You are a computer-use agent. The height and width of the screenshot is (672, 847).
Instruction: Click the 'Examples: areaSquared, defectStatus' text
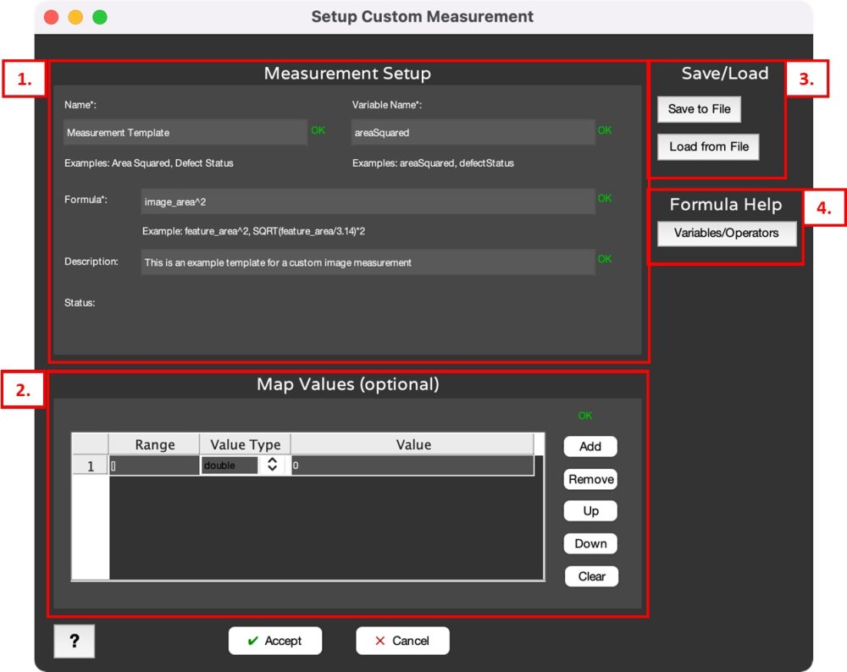433,163
